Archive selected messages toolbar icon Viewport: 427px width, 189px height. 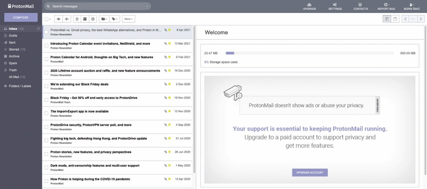[x=85, y=19]
